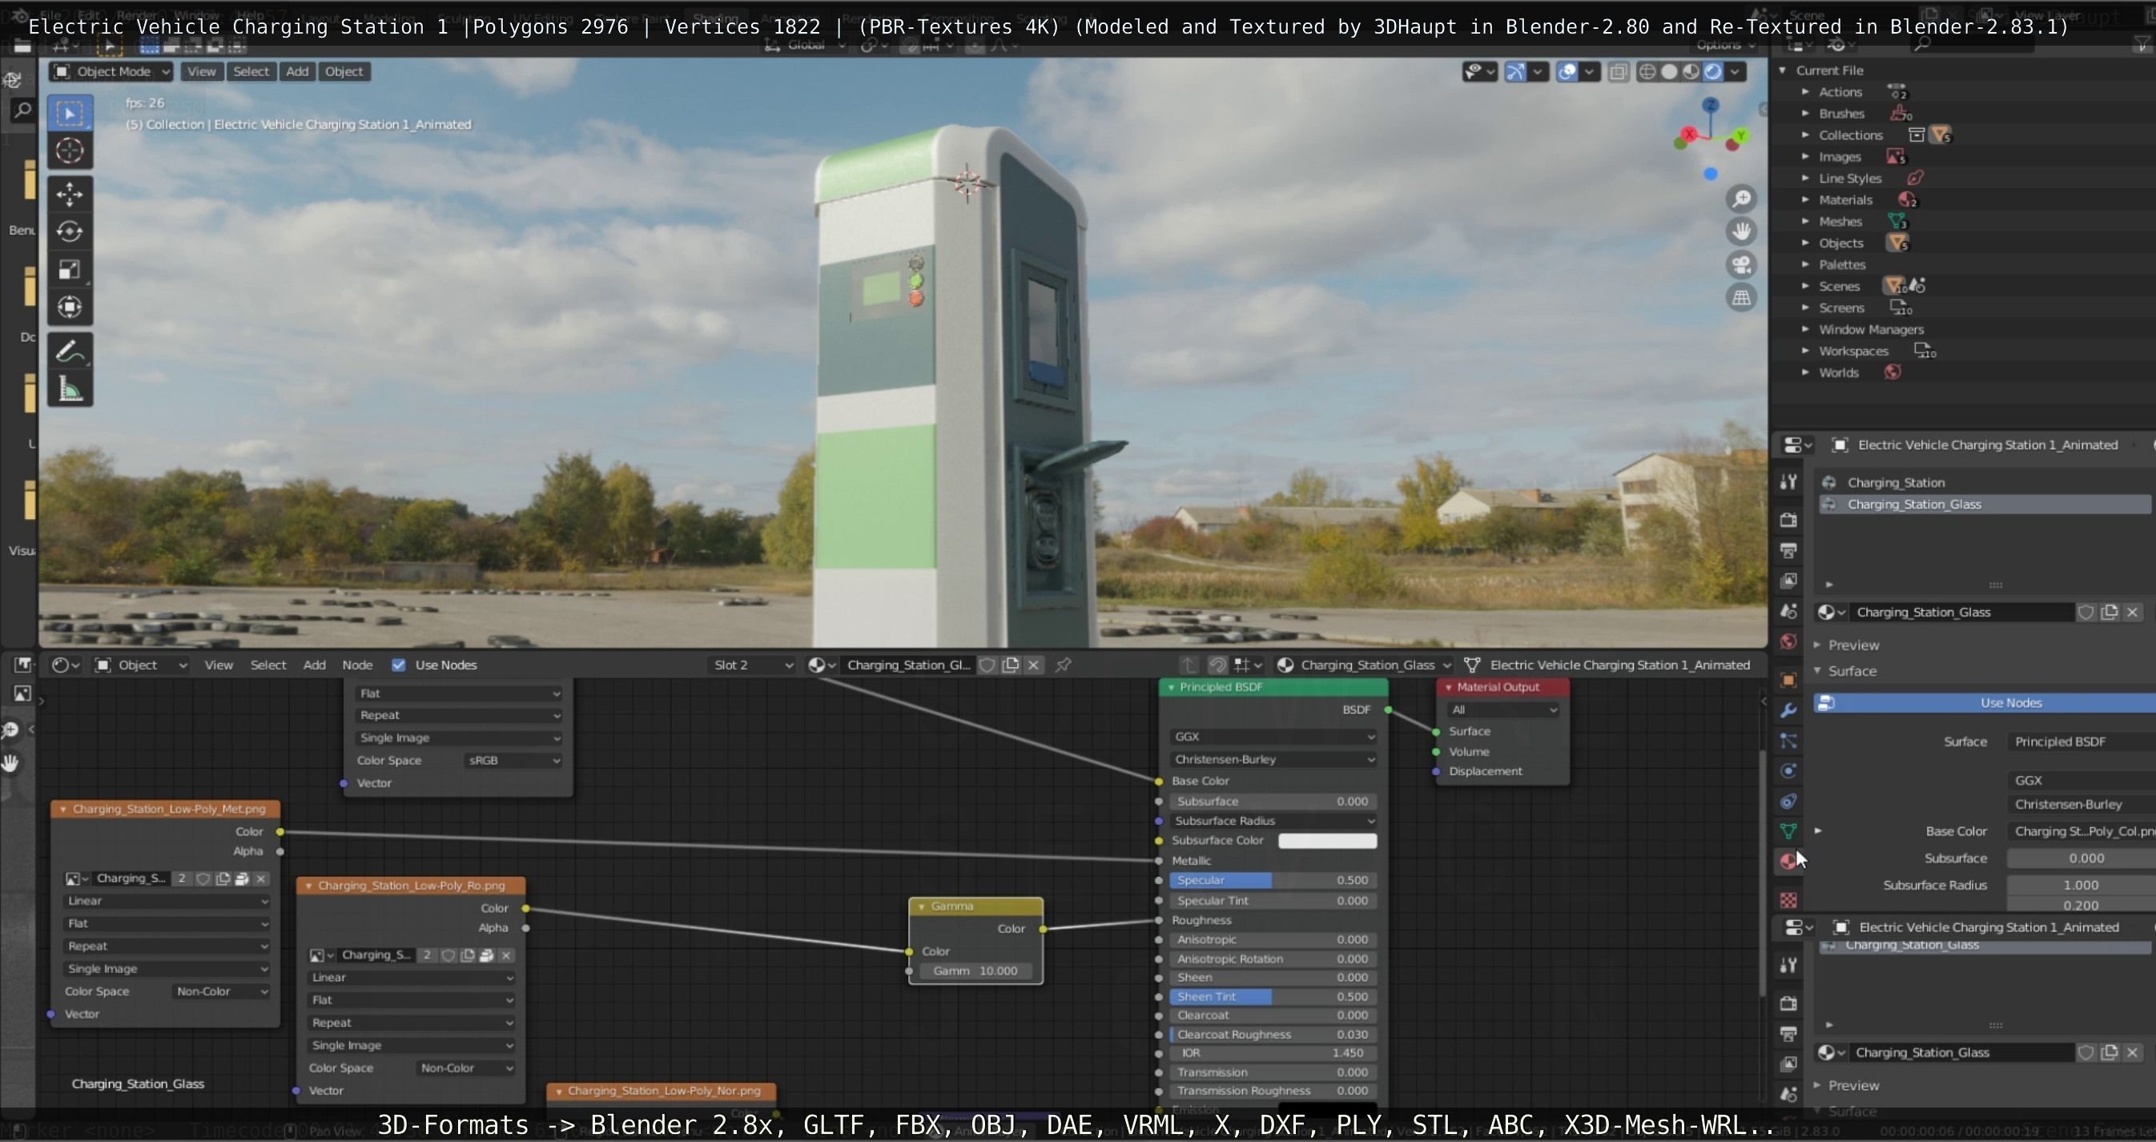Toggle camera view icon in viewport
The width and height of the screenshot is (2156, 1142).
point(1742,265)
